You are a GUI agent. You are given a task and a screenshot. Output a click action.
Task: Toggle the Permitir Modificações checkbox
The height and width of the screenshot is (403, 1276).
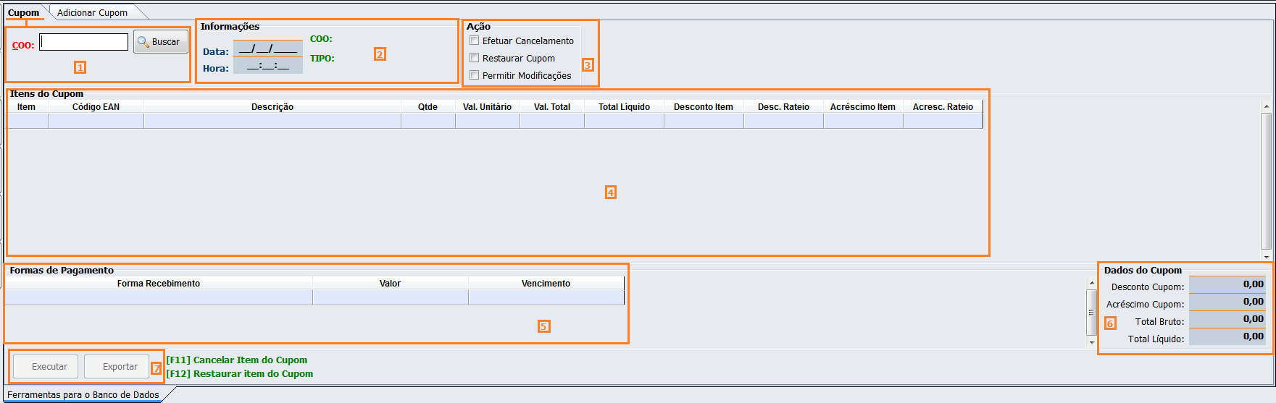(x=475, y=75)
